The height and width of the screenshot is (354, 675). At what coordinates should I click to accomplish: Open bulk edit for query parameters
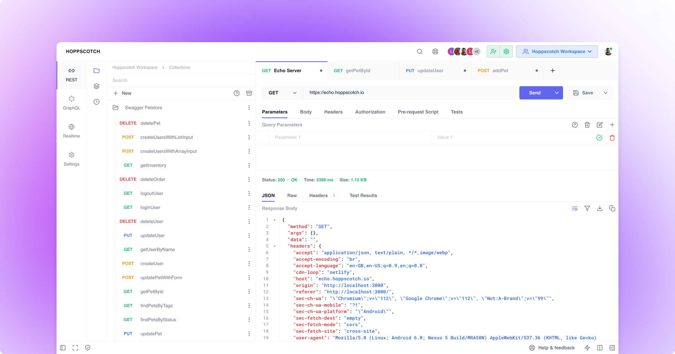[599, 125]
